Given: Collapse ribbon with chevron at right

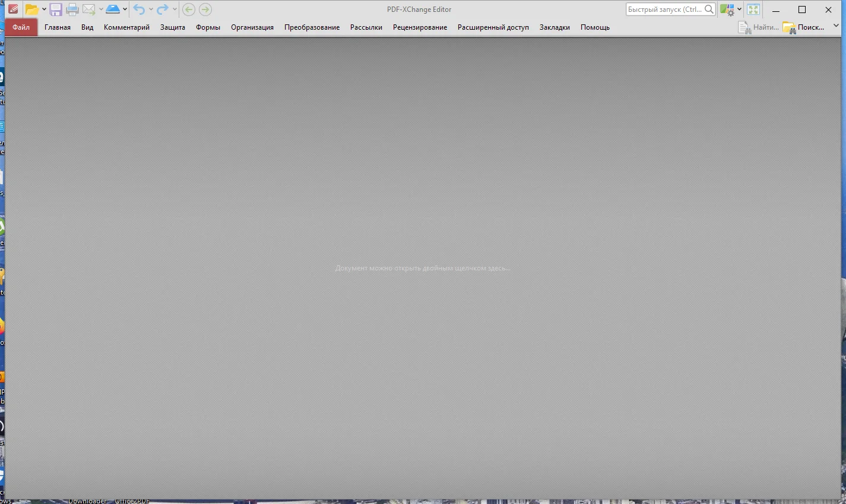Looking at the screenshot, I should coord(836,26).
